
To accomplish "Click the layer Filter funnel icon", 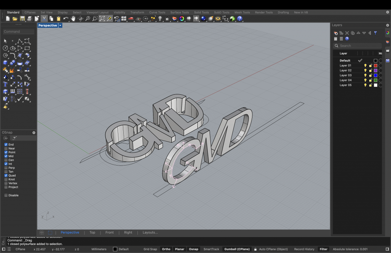I will (x=376, y=33).
